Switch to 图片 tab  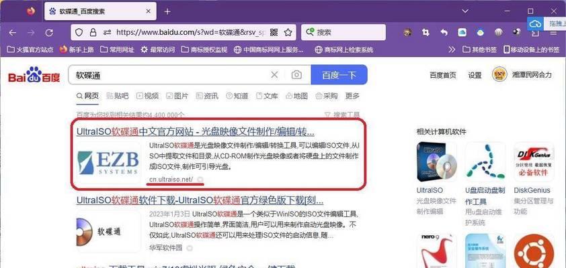click(x=177, y=96)
